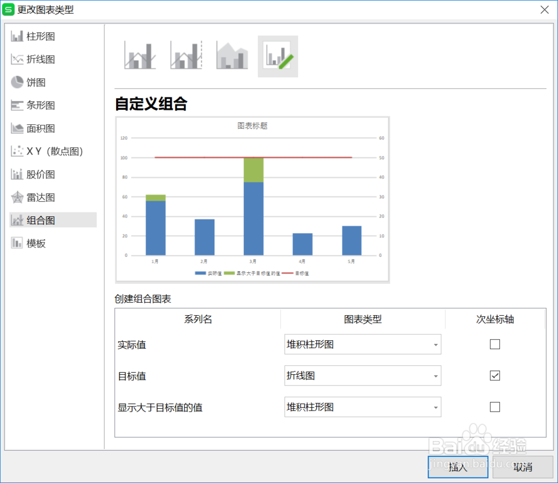Click the combo chart preview thumbnail
This screenshot has width=558, height=483.
coord(252,200)
